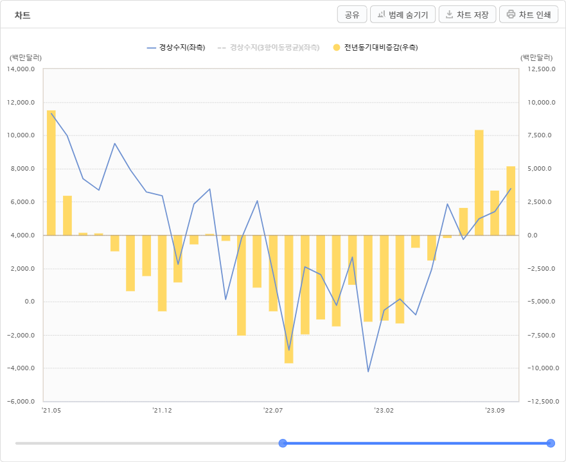Click the gray unselected part of the range slider
Screen dimensions: 566x462
pyautogui.click(x=147, y=443)
